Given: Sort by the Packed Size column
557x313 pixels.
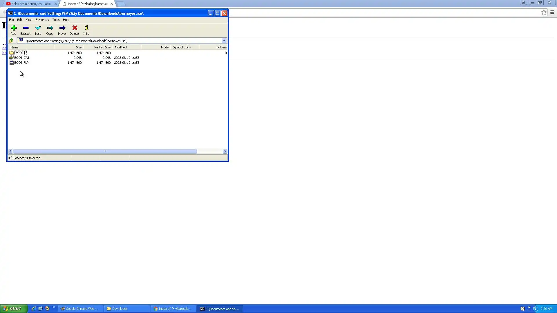Looking at the screenshot, I should pyautogui.click(x=102, y=47).
